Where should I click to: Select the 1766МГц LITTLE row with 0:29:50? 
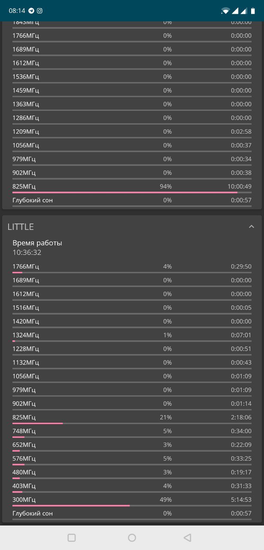coord(132,267)
